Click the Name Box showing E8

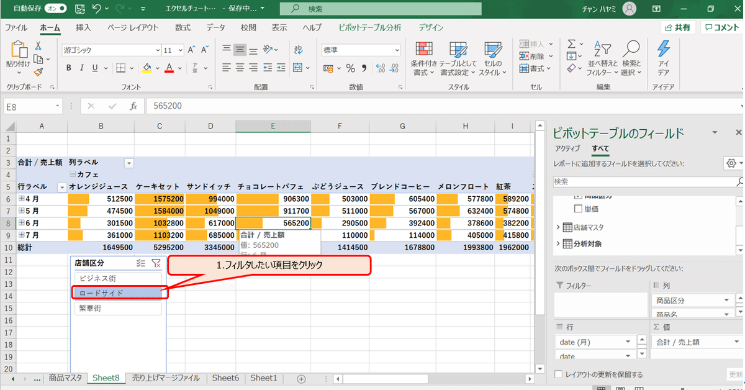33,106
